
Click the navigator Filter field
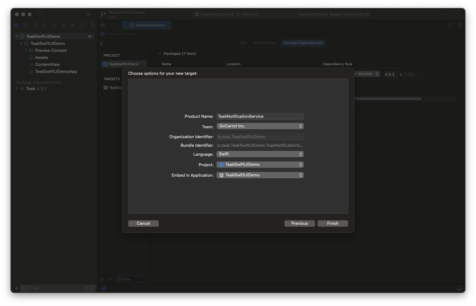click(58, 288)
